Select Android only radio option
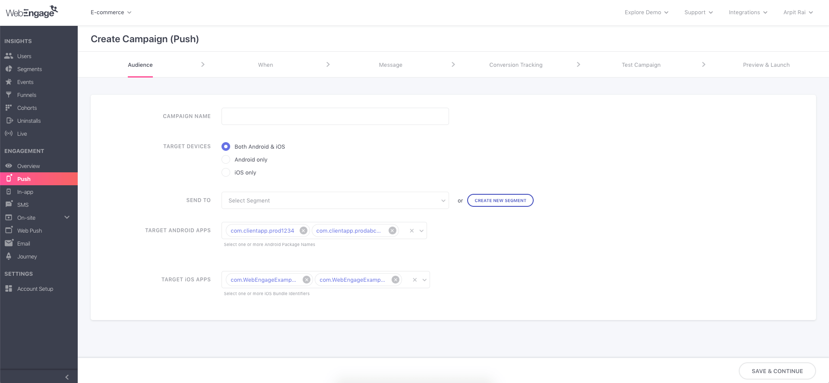 (x=226, y=159)
